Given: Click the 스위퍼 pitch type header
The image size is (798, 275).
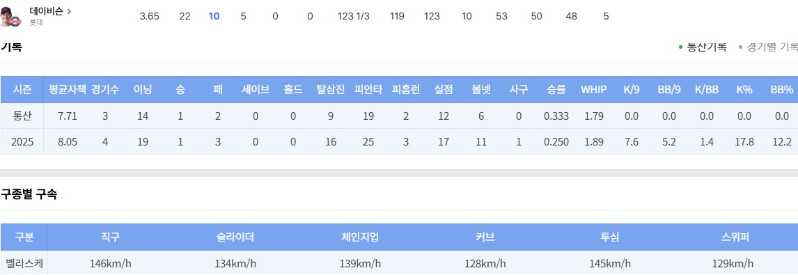Looking at the screenshot, I should coord(733,237).
